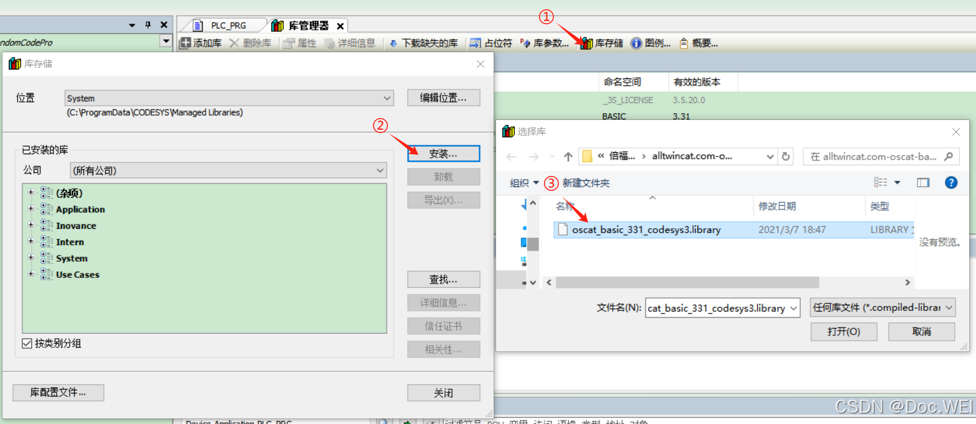Select the Use Cases tree item
The width and height of the screenshot is (976, 424).
point(78,274)
